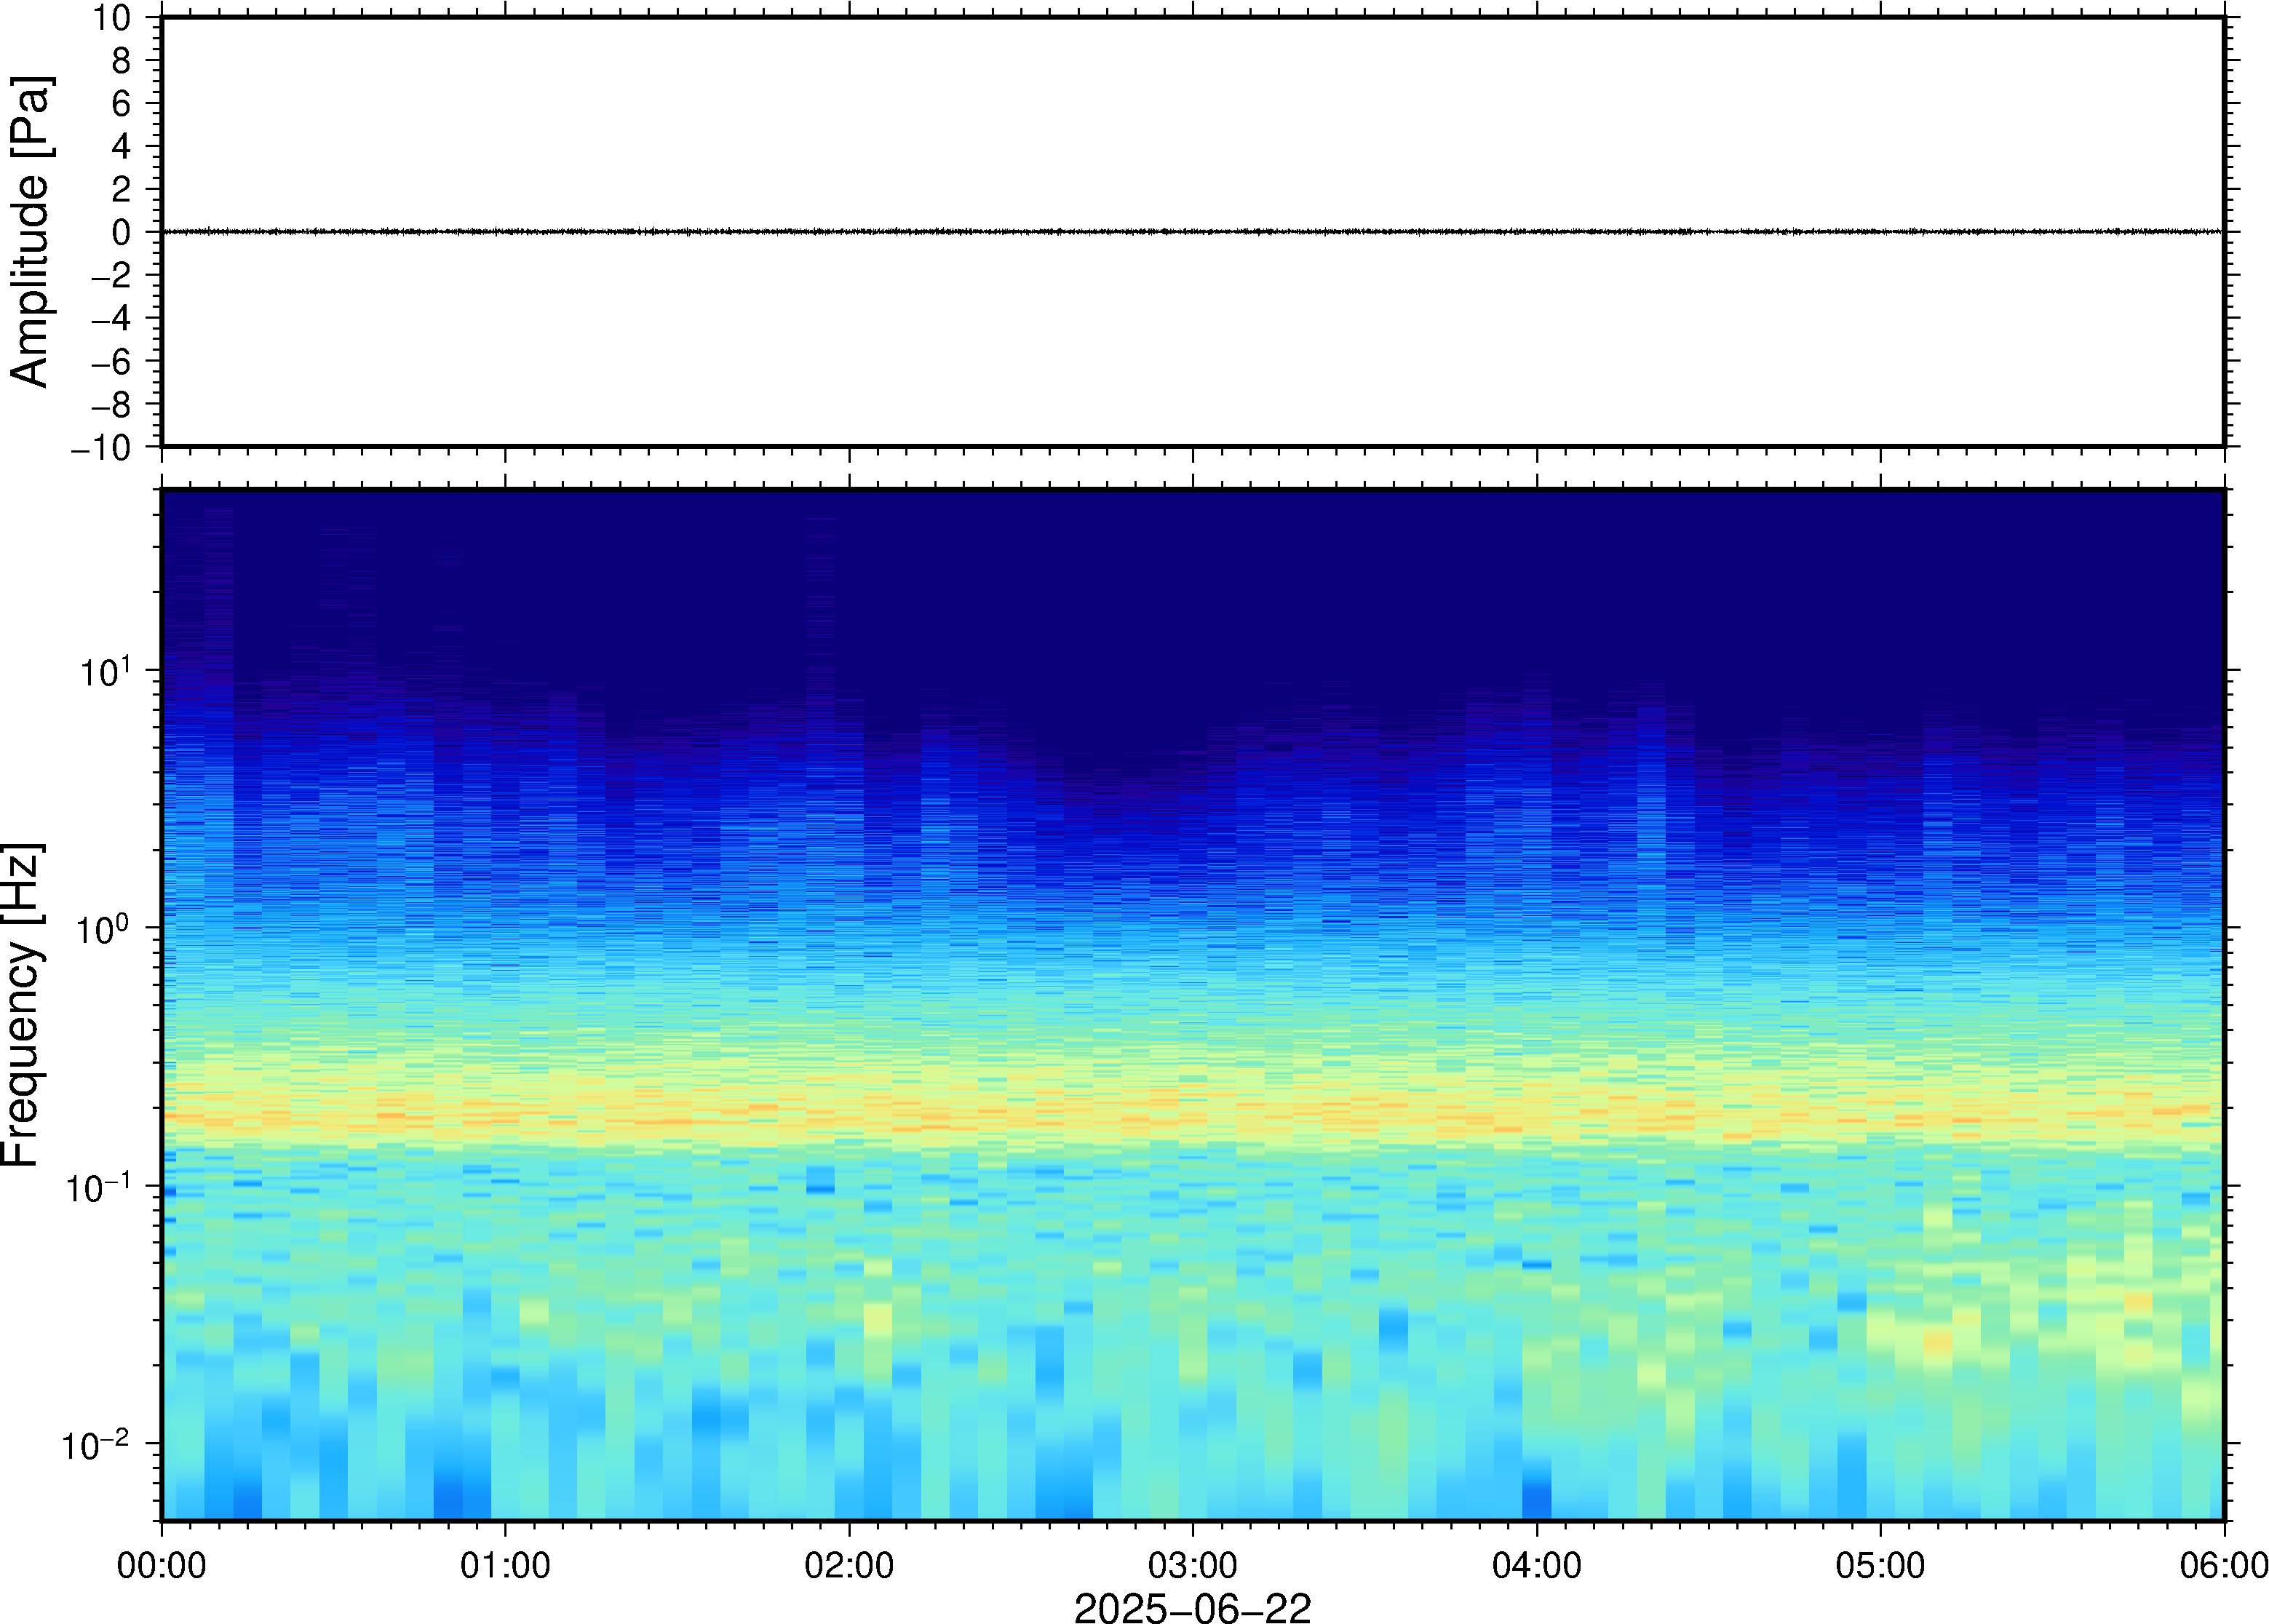Select the date label '2025-06-22'
This screenshot has height=1624, width=2269.
pos(1192,1607)
